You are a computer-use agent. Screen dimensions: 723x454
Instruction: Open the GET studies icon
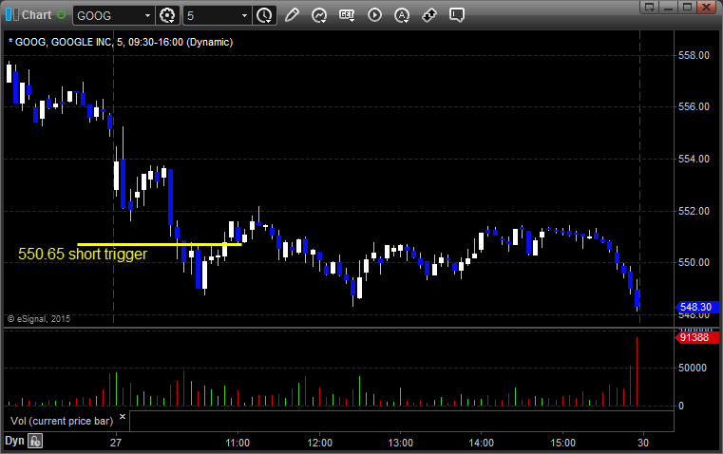[347, 15]
